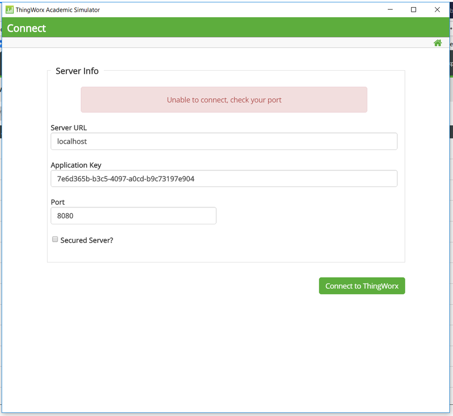453x416 pixels.
Task: Enable the Secured Server checkbox
Action: [x=55, y=239]
